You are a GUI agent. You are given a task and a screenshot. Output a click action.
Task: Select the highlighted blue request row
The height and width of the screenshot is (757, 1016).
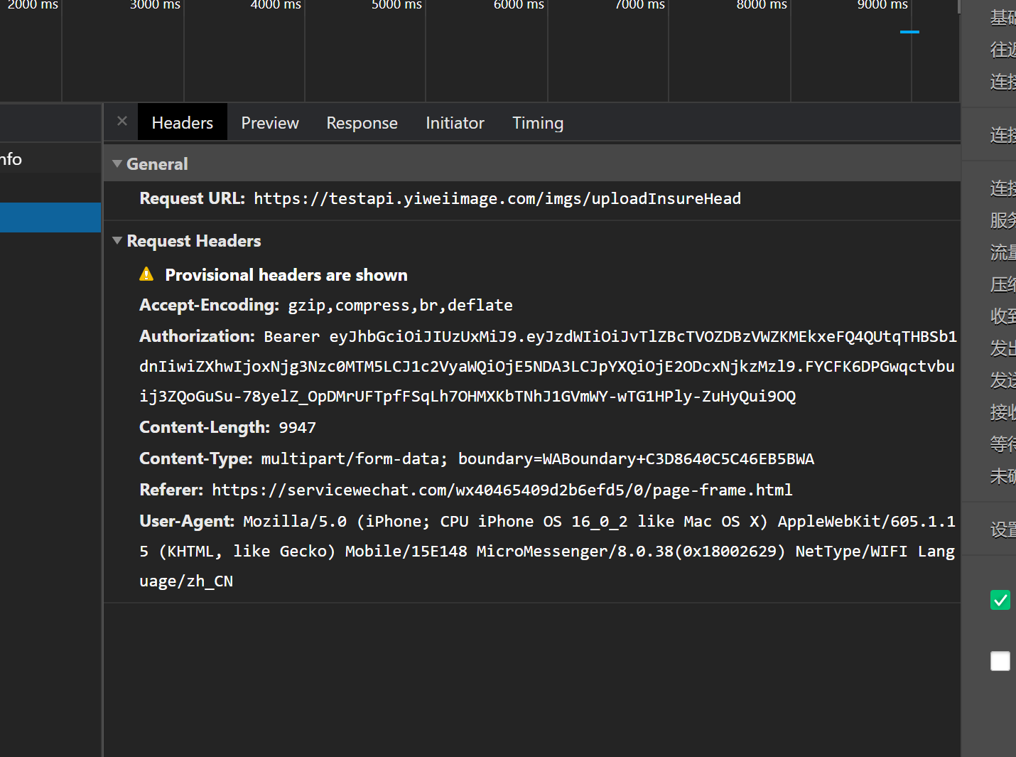pyautogui.click(x=50, y=218)
